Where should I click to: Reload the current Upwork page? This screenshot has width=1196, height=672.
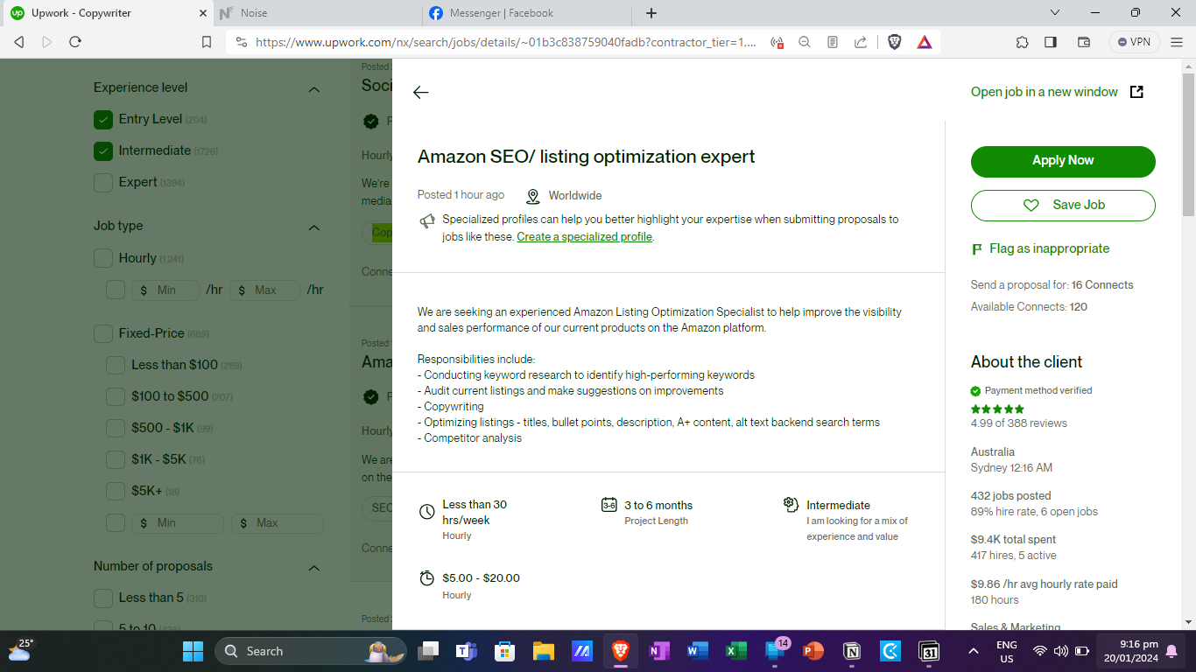click(x=75, y=41)
